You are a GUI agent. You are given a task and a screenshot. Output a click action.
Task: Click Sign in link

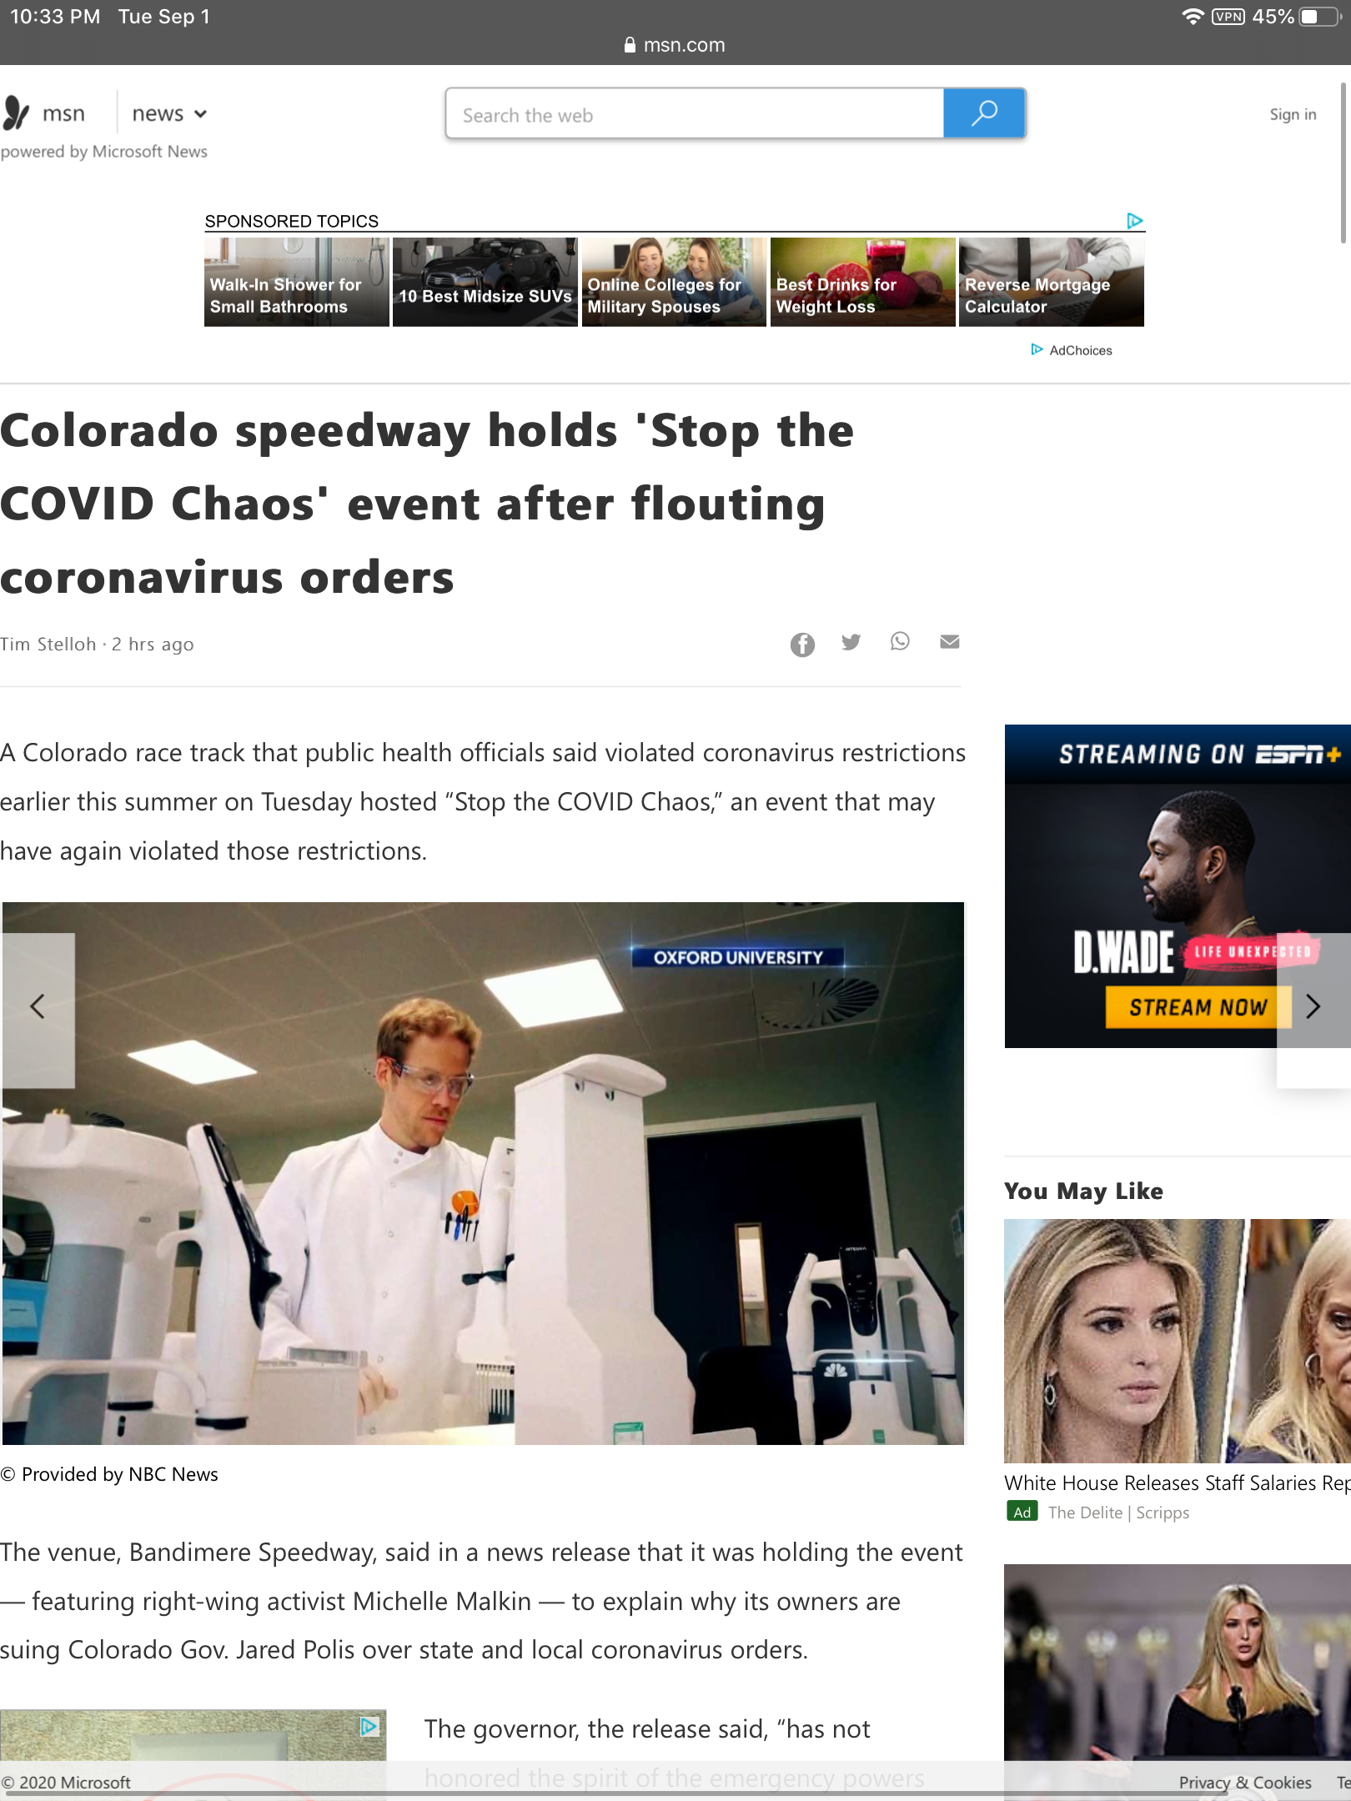coord(1293,114)
